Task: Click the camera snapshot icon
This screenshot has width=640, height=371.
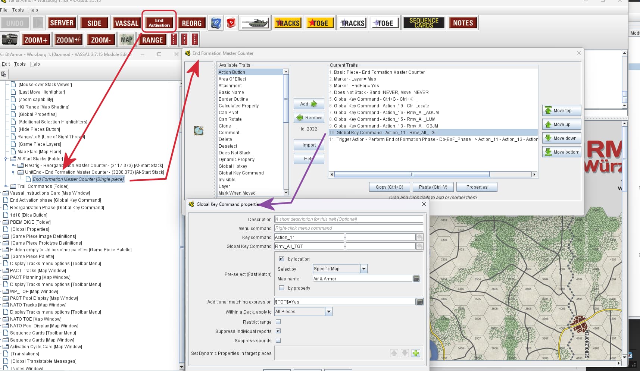Action: pyautogui.click(x=10, y=39)
